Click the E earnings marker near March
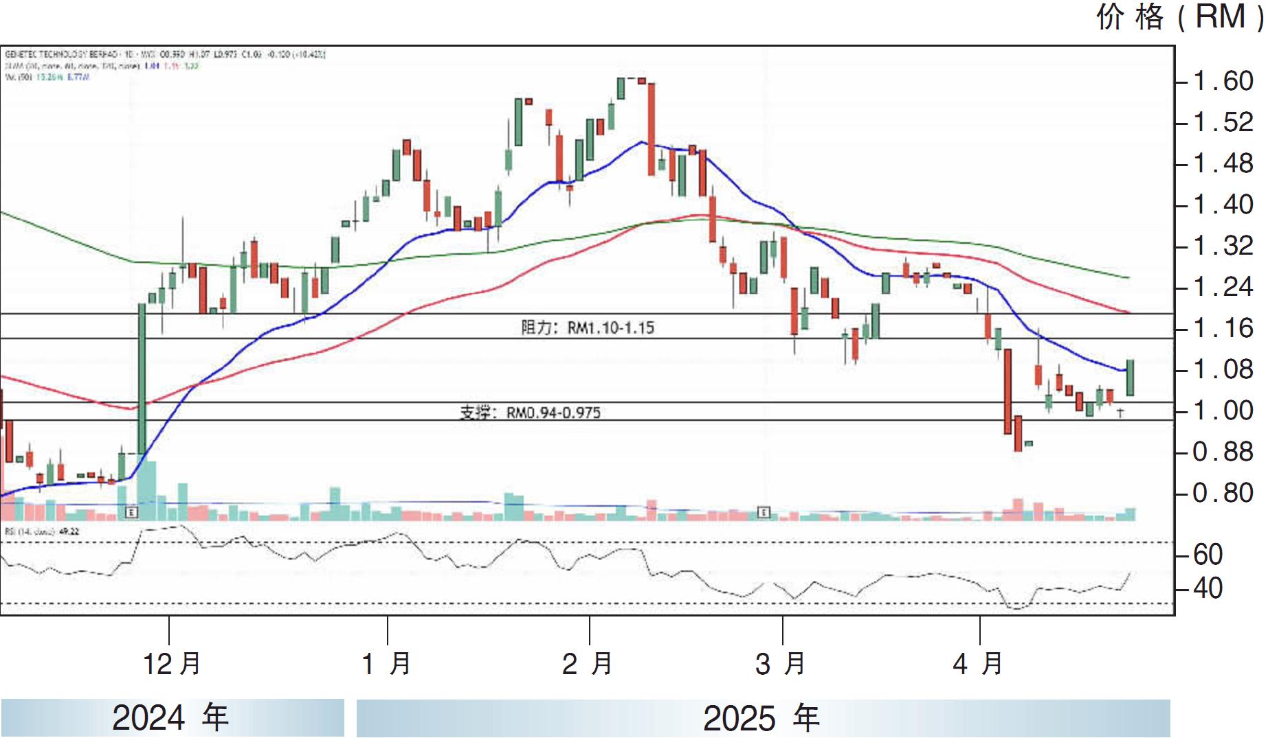This screenshot has width=1268, height=738. pos(764,512)
